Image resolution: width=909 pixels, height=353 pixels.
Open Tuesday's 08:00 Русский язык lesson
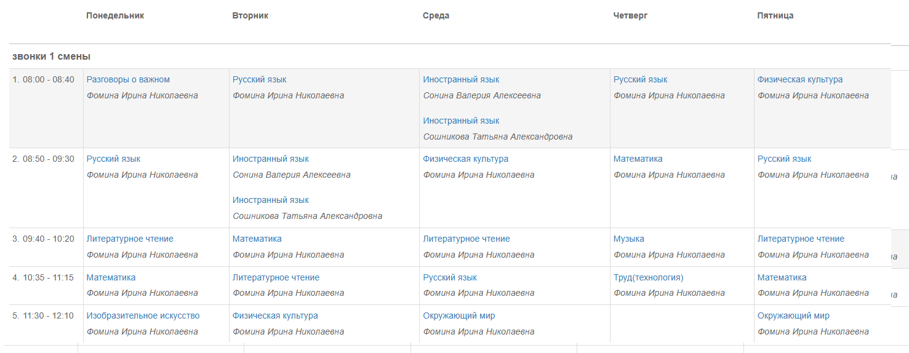pos(259,79)
